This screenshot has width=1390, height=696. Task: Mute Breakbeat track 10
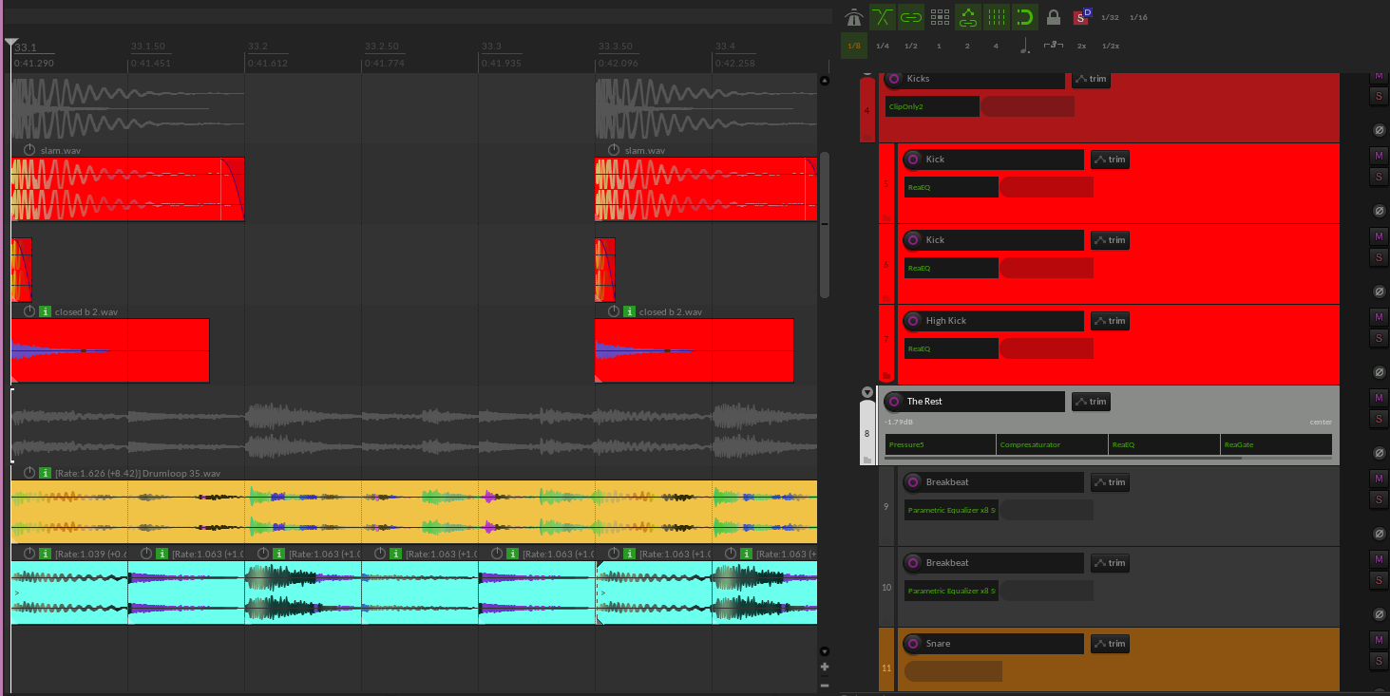[1379, 559]
